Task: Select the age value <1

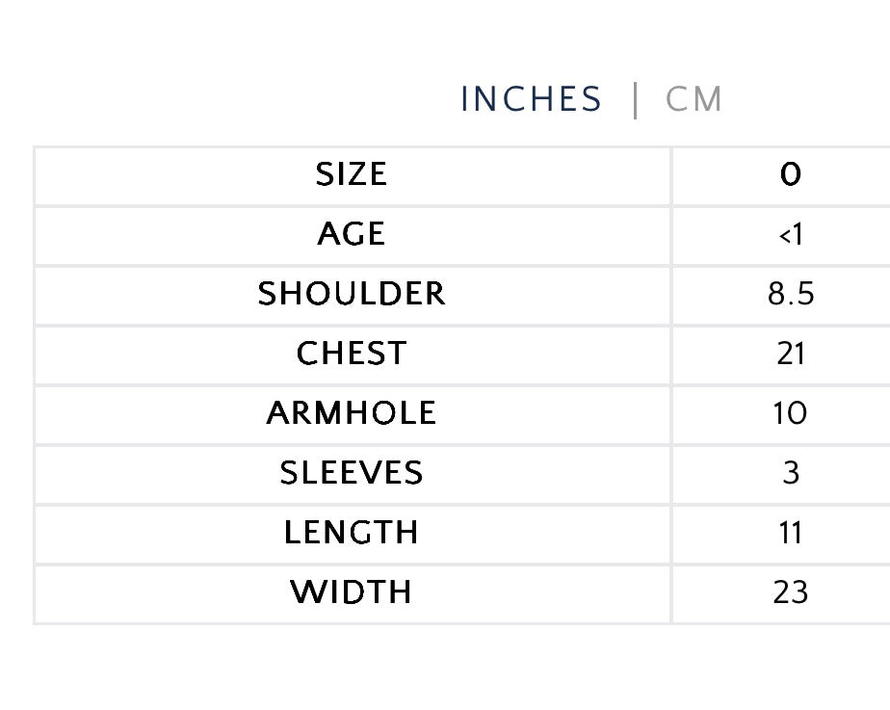Action: click(791, 234)
